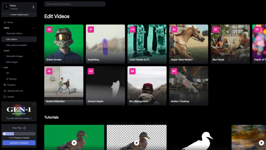Click the BF badge on Blur Faces
The image size is (266, 150).
click(x=216, y=29)
